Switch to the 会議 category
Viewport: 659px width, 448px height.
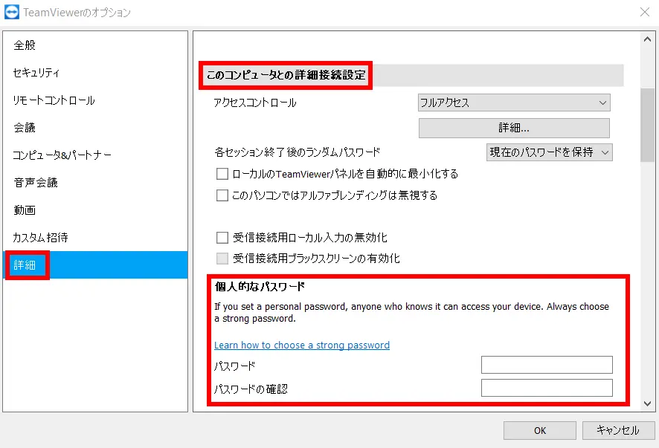tap(95, 128)
